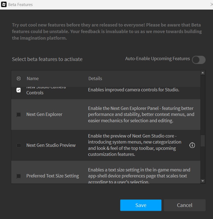
Task: Click the Roblox Studio logo icon
Action: pyautogui.click(x=4, y=5)
